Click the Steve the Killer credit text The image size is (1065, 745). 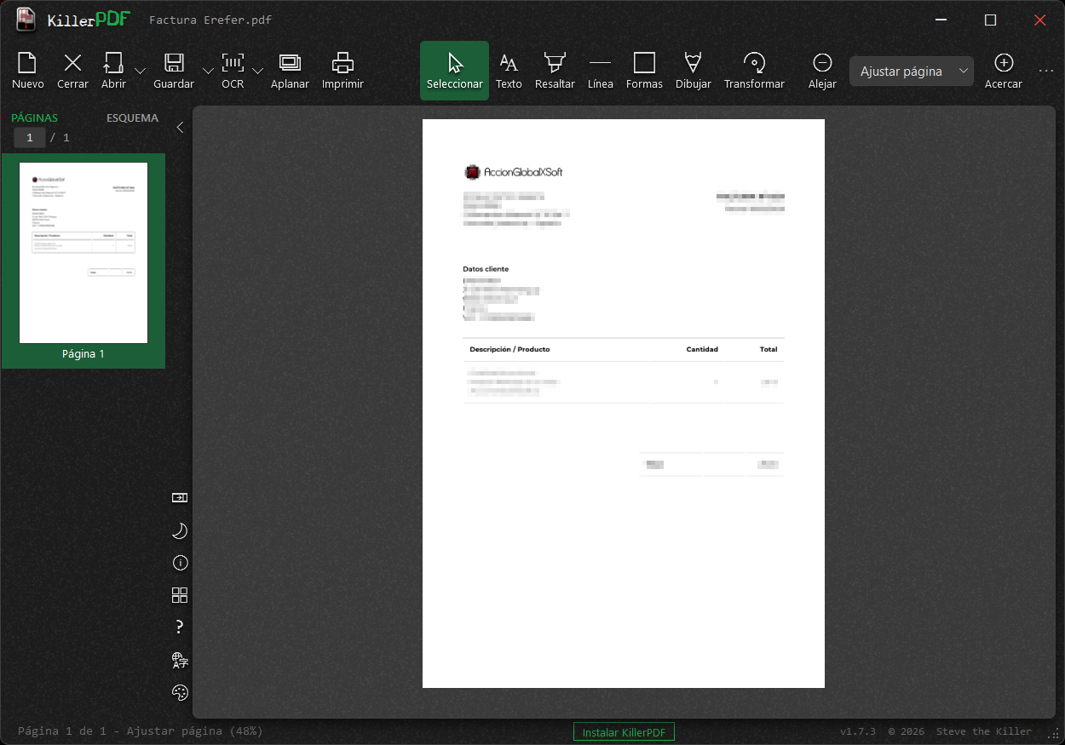(x=984, y=731)
